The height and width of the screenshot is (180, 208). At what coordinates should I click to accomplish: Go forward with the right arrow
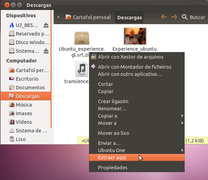[x=174, y=17]
